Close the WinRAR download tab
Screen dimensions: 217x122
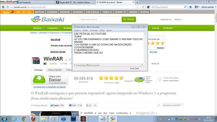(133, 2)
